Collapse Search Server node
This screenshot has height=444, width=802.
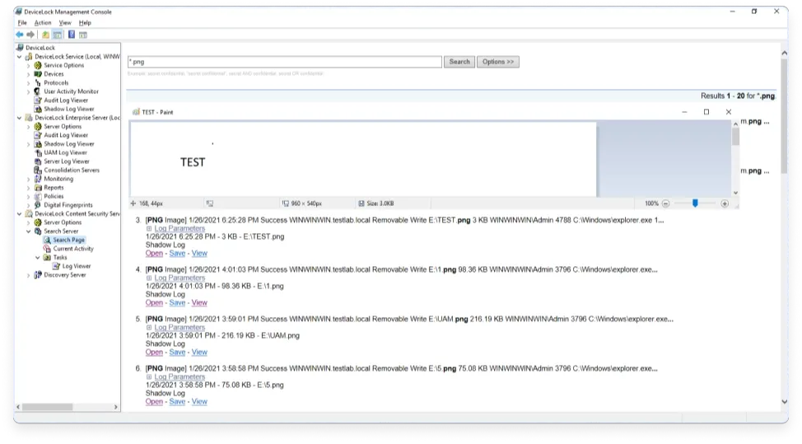(x=29, y=231)
